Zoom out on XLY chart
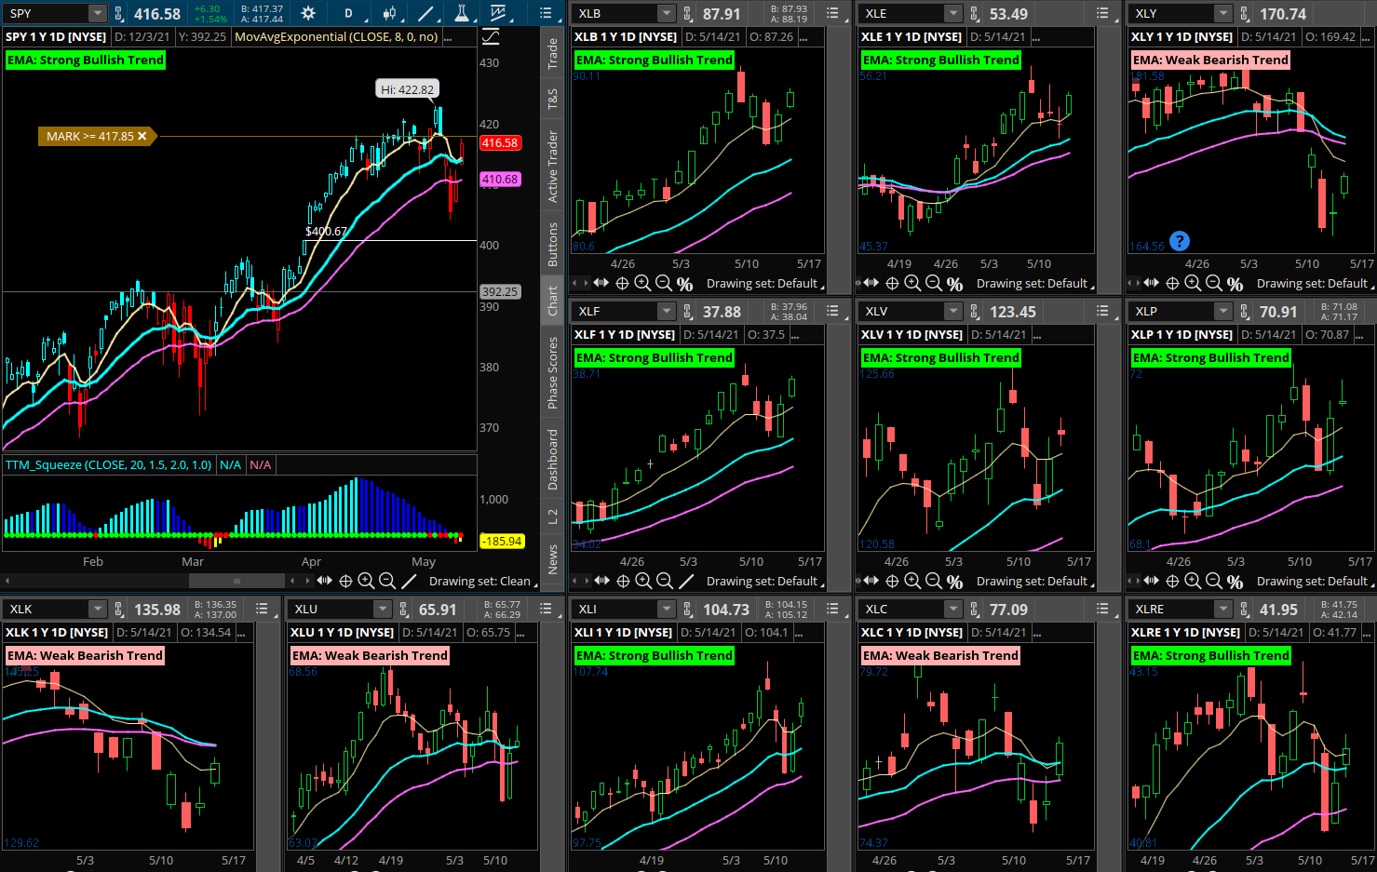Image resolution: width=1377 pixels, height=872 pixels. (1213, 283)
